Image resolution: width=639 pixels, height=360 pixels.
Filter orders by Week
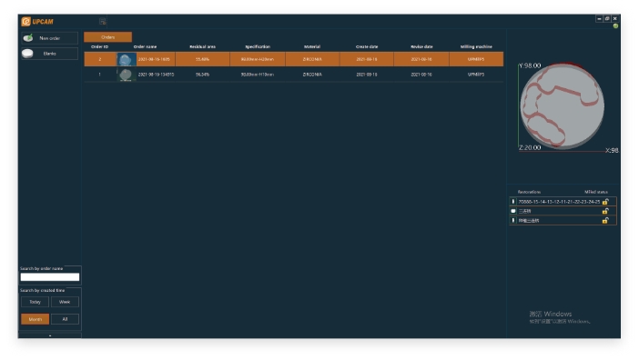(65, 302)
